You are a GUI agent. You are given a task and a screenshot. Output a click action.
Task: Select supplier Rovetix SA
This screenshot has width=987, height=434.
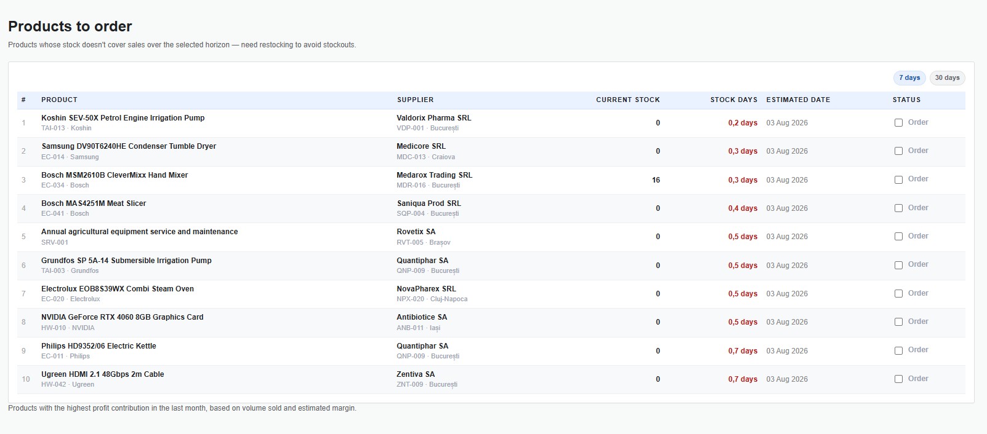[416, 232]
